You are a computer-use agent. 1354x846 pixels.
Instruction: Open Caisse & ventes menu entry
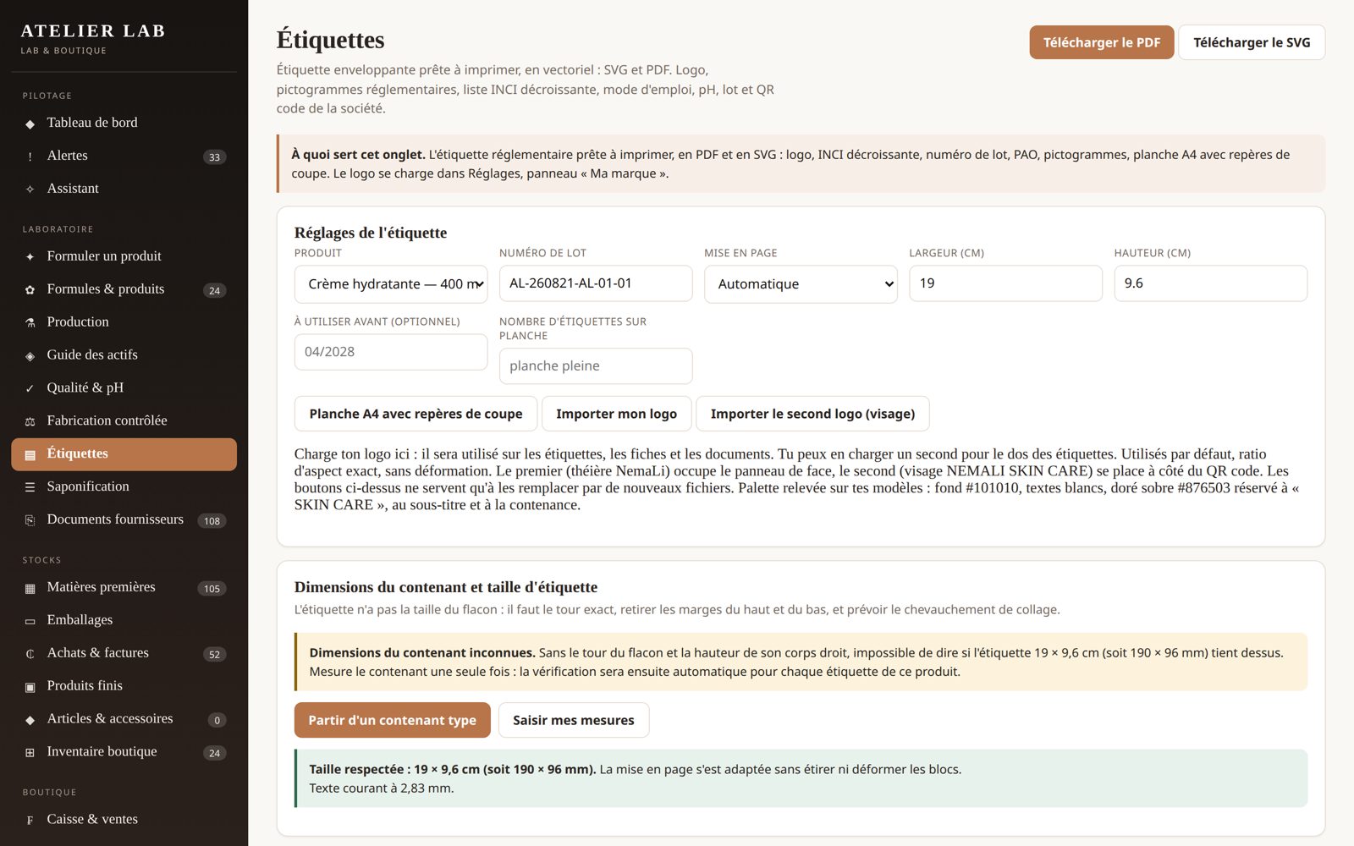[124, 820]
